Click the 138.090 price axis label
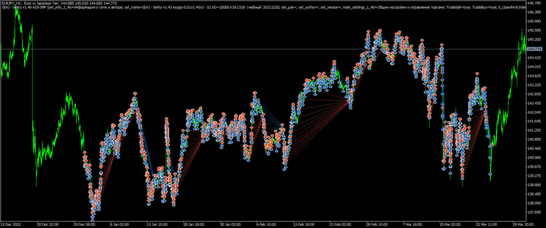 535,203
